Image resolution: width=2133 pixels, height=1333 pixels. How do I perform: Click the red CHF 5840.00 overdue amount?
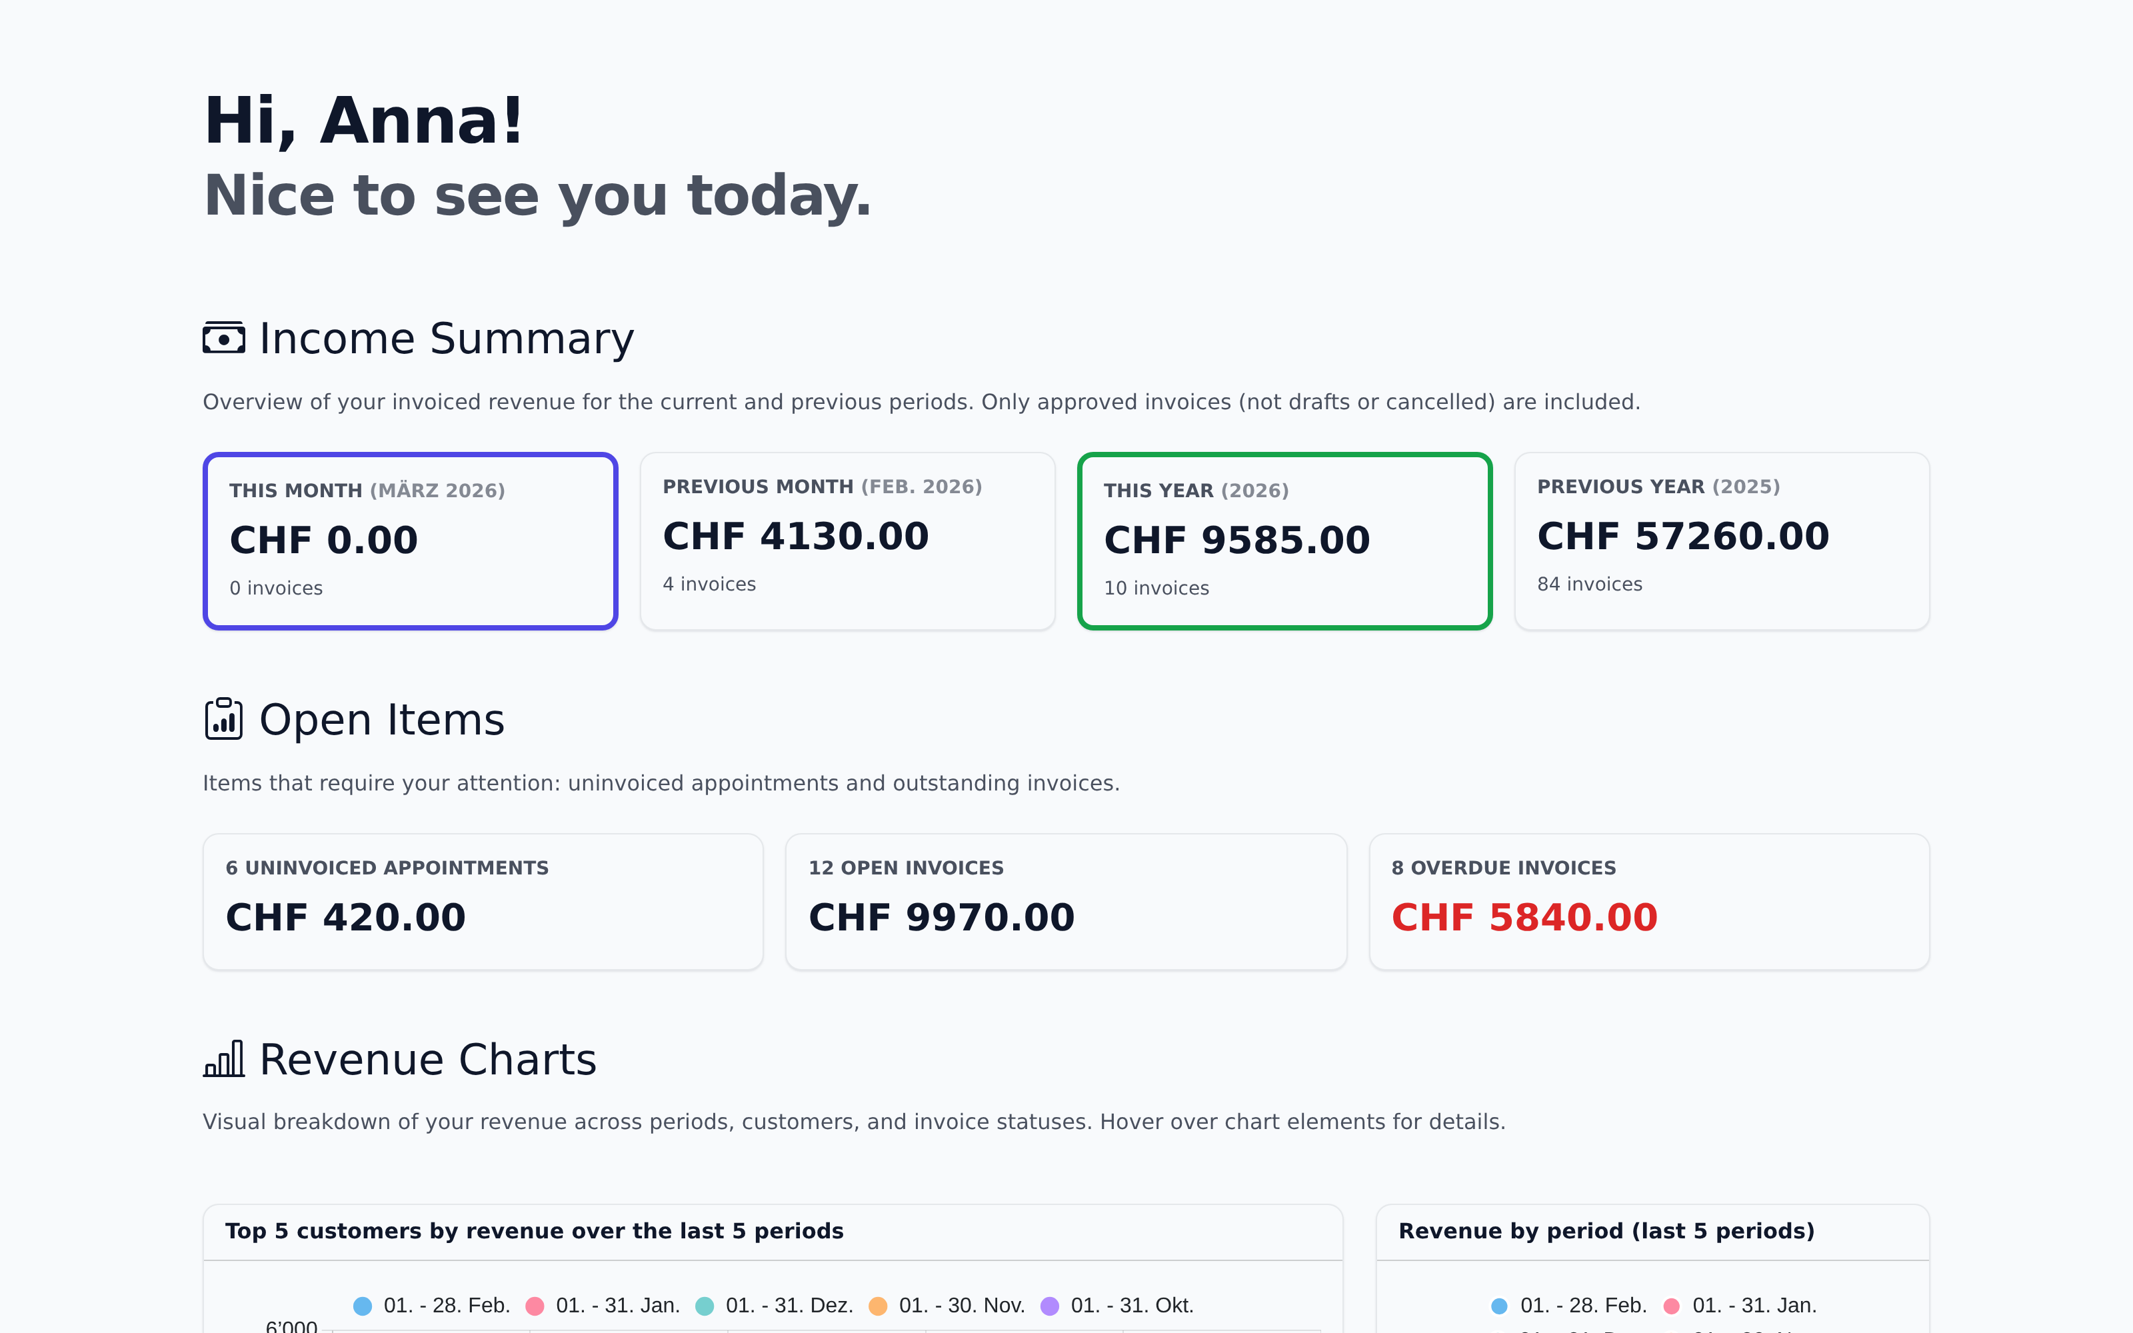click(1524, 918)
